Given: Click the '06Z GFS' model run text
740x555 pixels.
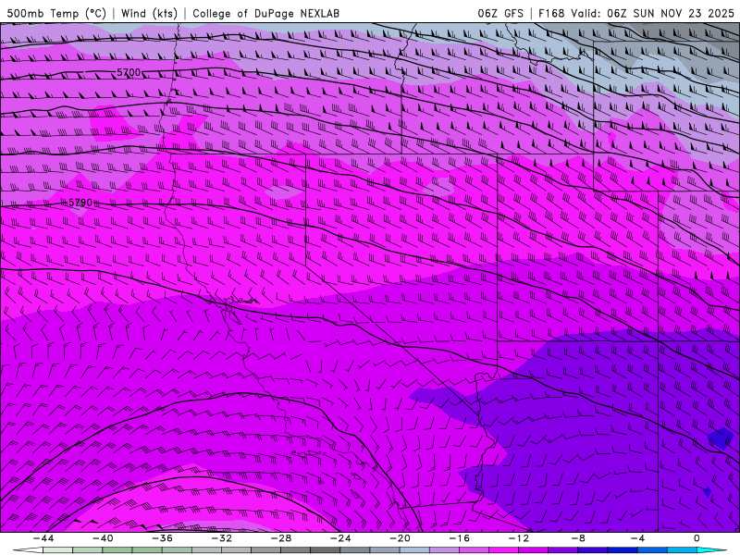Looking at the screenshot, I should 500,13.
